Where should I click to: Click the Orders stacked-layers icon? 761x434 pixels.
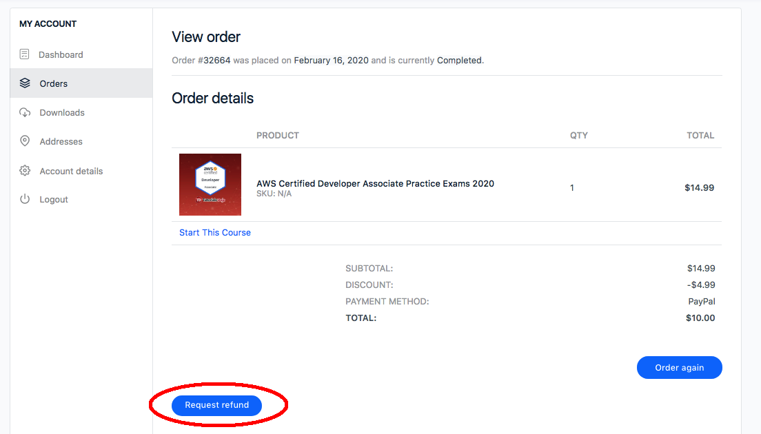[25, 83]
